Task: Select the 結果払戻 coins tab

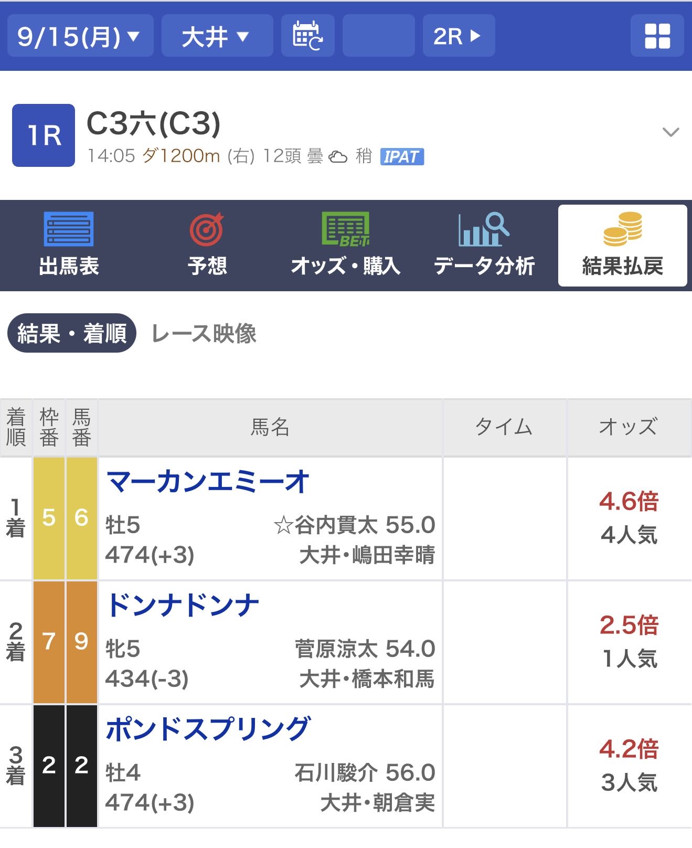Action: tap(623, 246)
